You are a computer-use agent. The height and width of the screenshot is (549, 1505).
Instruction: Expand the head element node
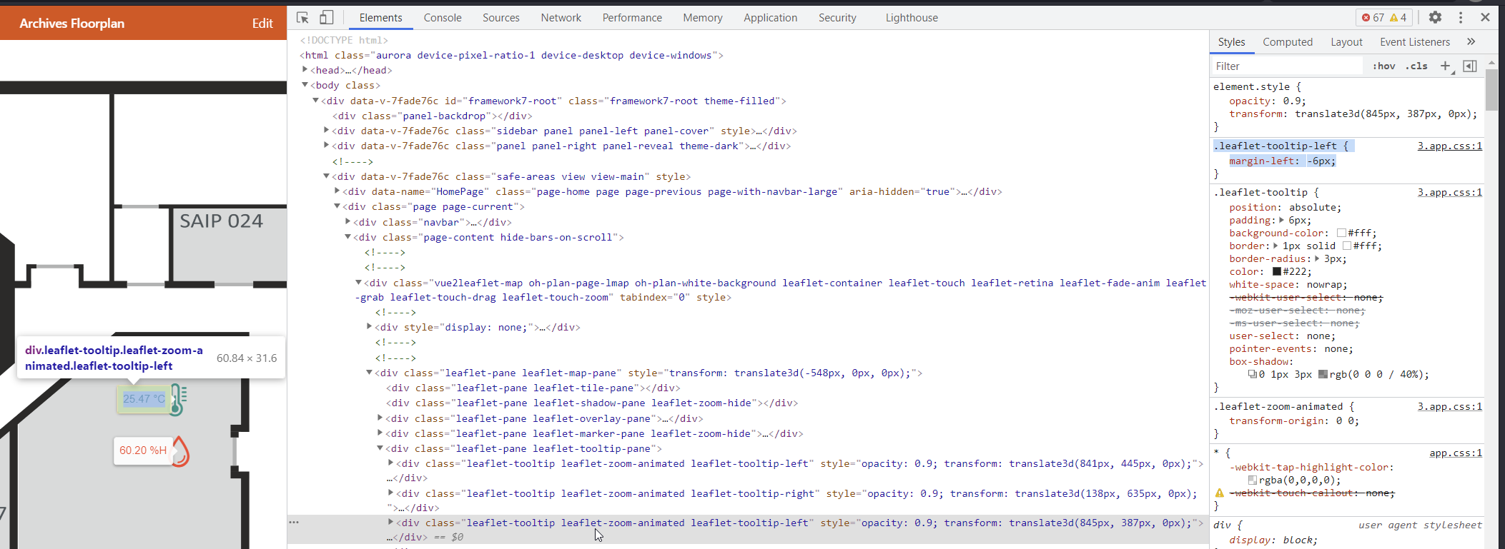(305, 70)
